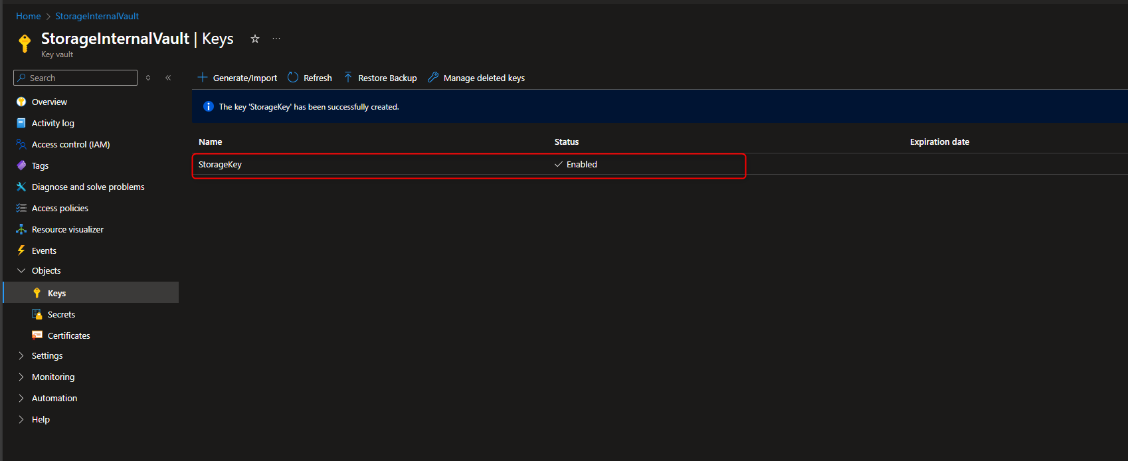Click the blue info icon in notification
This screenshot has width=1128, height=461.
point(208,106)
